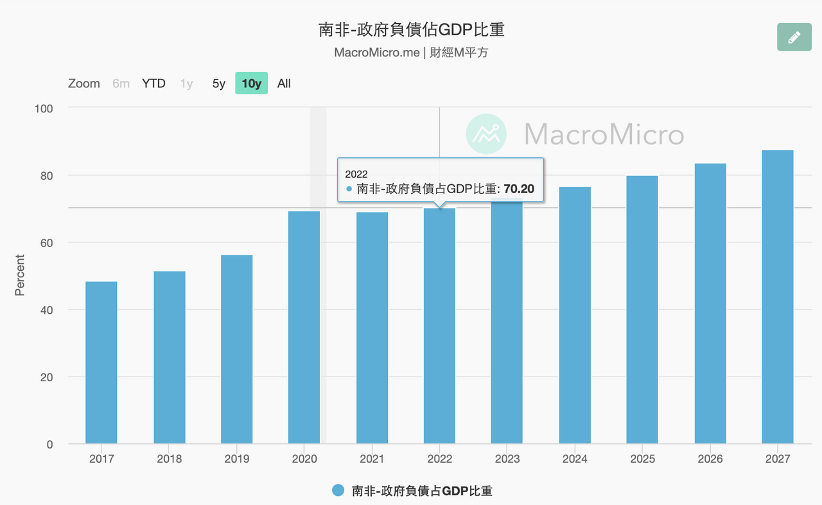Viewport: 822px width, 505px height.
Task: Select the 10y zoom range
Action: [x=252, y=83]
